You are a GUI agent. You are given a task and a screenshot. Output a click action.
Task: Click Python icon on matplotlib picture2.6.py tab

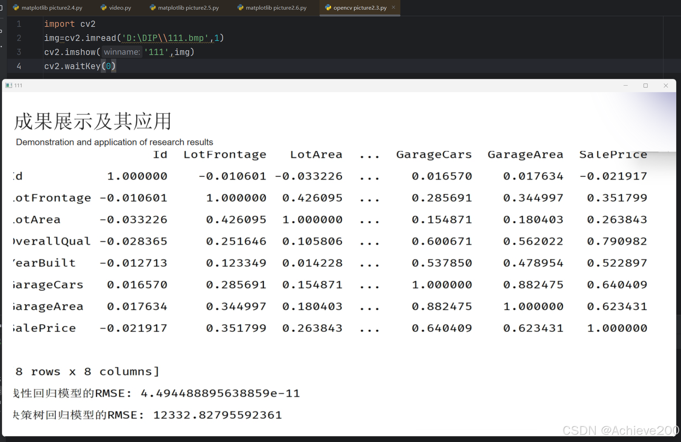[240, 8]
